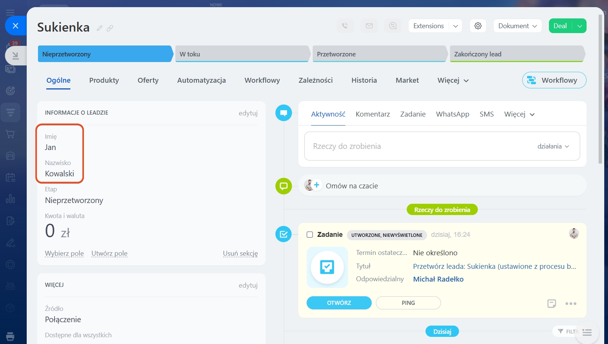Click the note icon on task card
The height and width of the screenshot is (344, 608).
(552, 303)
